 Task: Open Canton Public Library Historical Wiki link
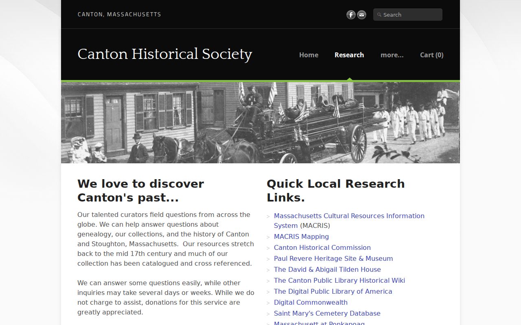pos(339,280)
